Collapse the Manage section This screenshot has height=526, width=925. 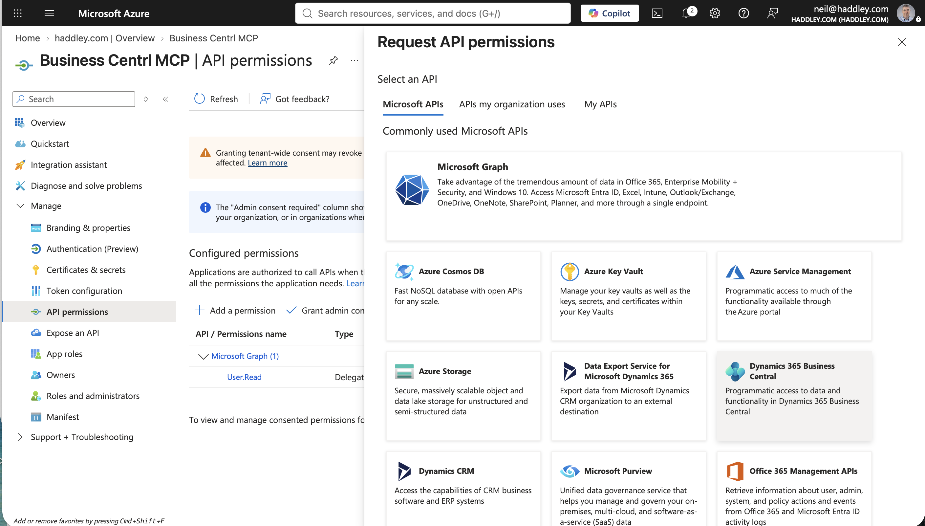(21, 206)
